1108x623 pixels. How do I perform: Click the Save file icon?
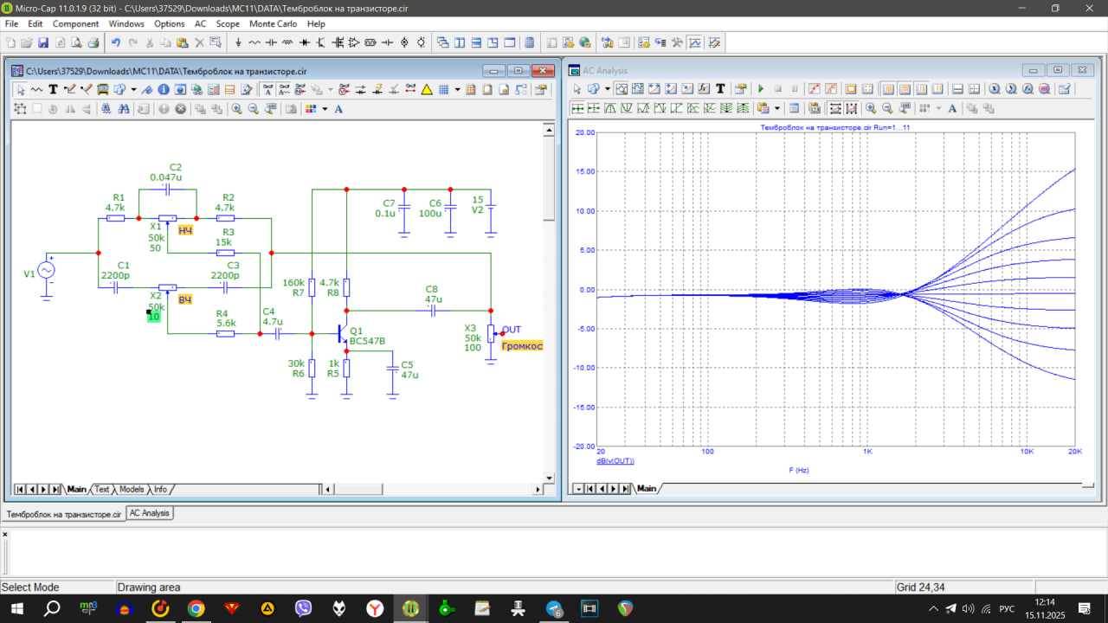coord(42,42)
